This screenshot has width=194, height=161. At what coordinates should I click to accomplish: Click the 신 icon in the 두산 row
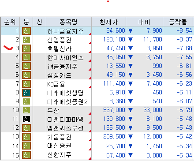click(x=26, y=110)
